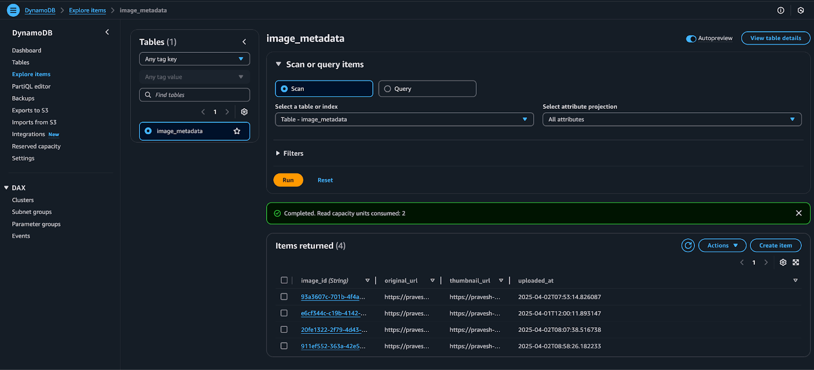Select the Query radio option
This screenshot has height=370, width=814.
click(388, 89)
